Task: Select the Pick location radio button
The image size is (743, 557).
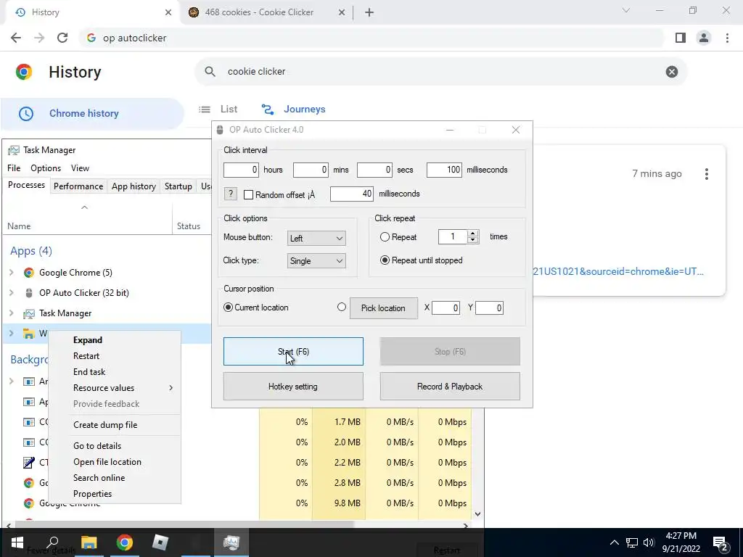Action: [x=342, y=307]
